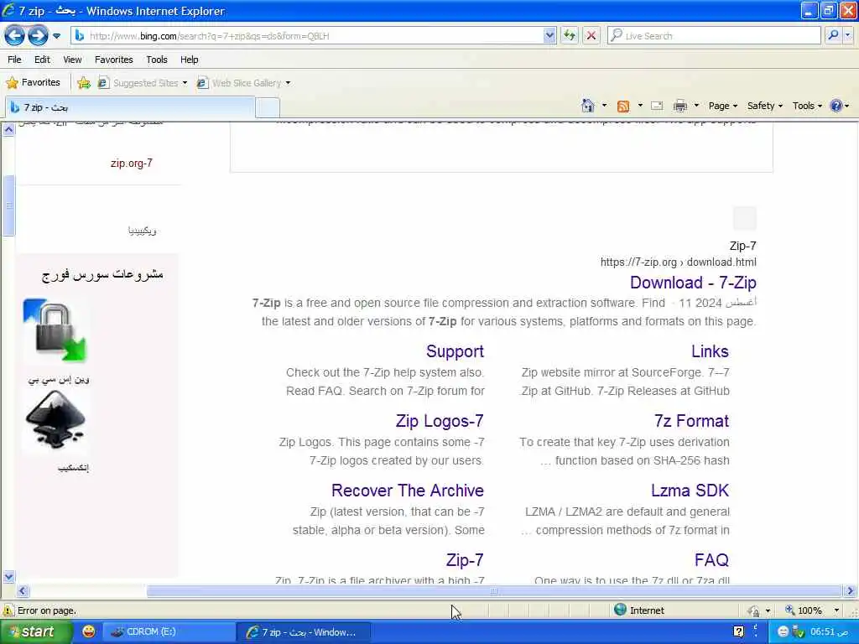Open the Safety command bar menu
Screen dimensions: 859x644
[x=765, y=106]
